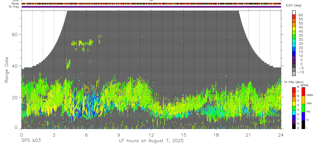Click the 12 tick on UT hours axis
This screenshot has height=146, width=316.
pos(151,135)
